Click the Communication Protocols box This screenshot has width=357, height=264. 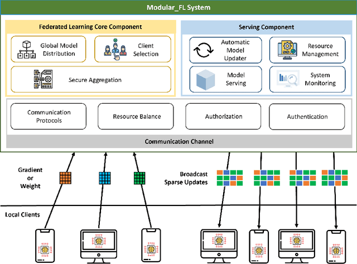coord(49,116)
